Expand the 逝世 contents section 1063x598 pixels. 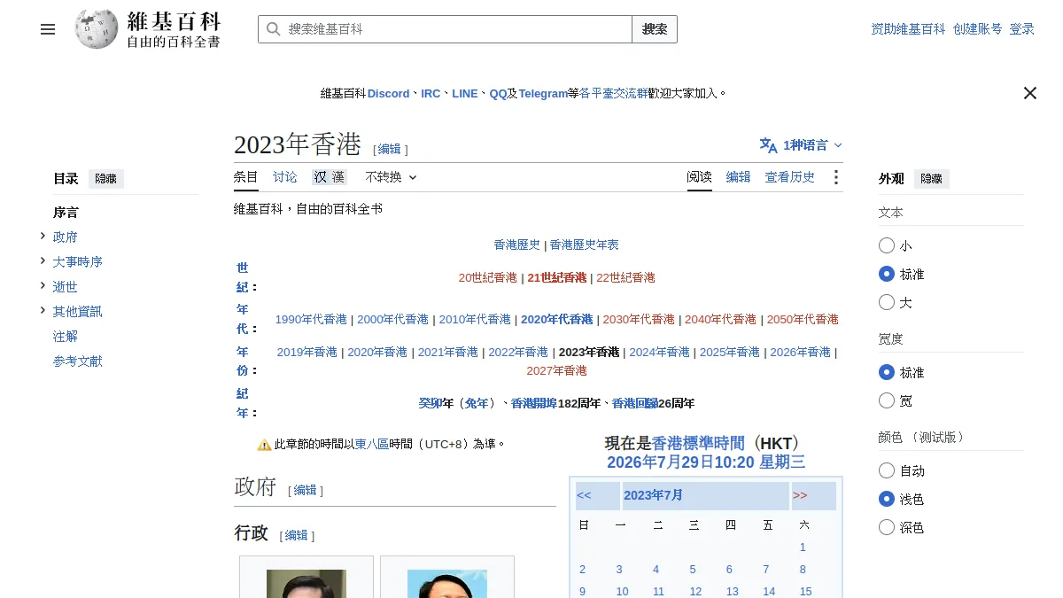(43, 285)
